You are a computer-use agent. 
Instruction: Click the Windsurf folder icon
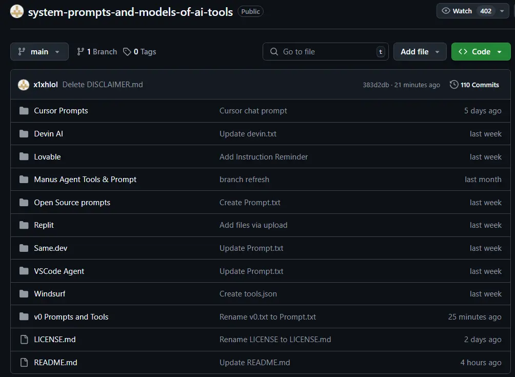click(24, 294)
